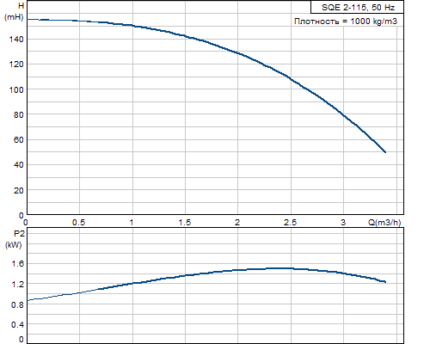Click the 140 tick on the H axis
Viewport: 430px width, 344px height.
click(16, 40)
